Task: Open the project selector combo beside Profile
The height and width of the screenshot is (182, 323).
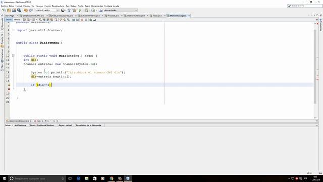Action: [x=121, y=10]
